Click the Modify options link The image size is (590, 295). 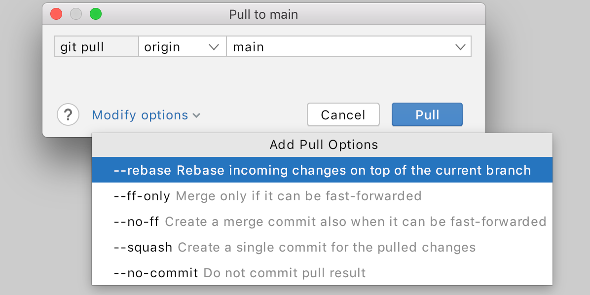tap(140, 115)
